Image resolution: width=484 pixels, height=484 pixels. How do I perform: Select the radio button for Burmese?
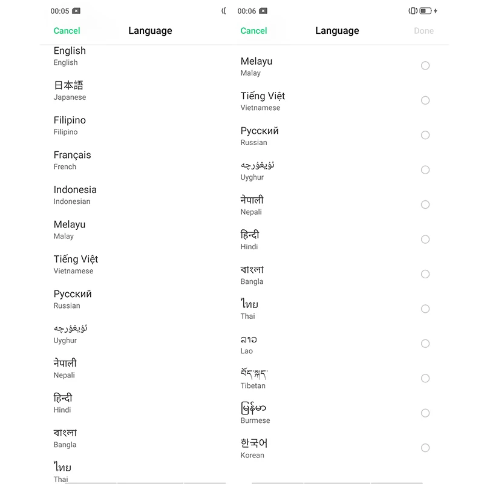pyautogui.click(x=425, y=413)
